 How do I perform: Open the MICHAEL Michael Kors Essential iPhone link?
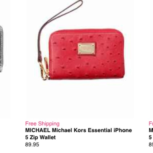[78, 130]
